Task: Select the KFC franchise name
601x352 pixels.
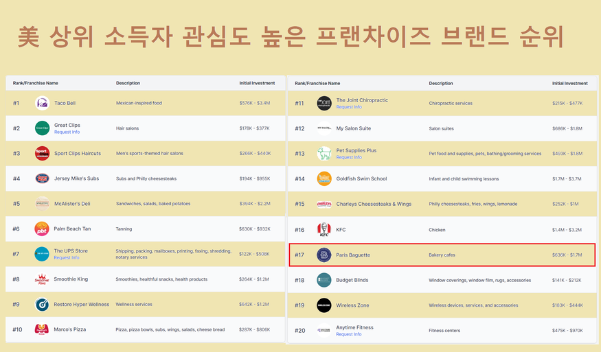Action: pyautogui.click(x=341, y=230)
